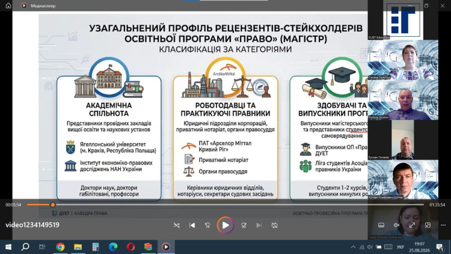The height and width of the screenshot is (254, 451).
Task: Click the Media Player taskbar icon
Action: [166, 247]
